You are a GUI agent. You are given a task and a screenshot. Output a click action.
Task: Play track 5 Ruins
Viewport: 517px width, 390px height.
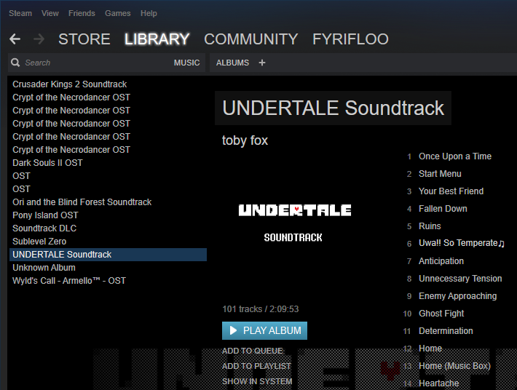tap(430, 226)
